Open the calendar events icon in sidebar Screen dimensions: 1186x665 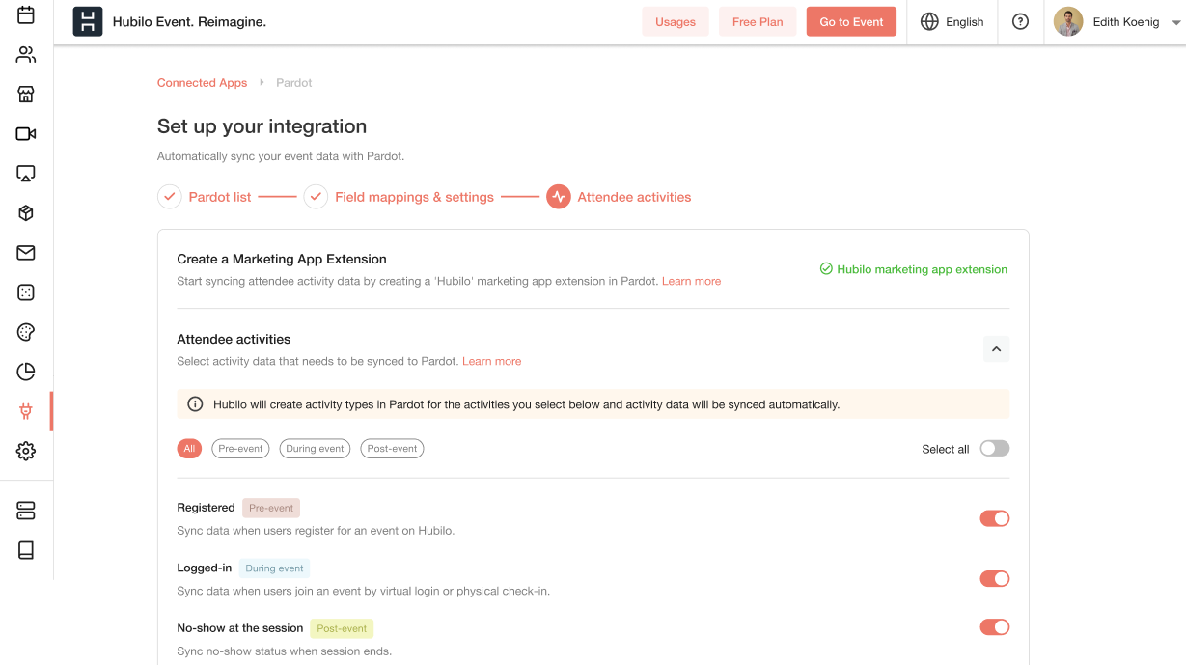pos(26,15)
